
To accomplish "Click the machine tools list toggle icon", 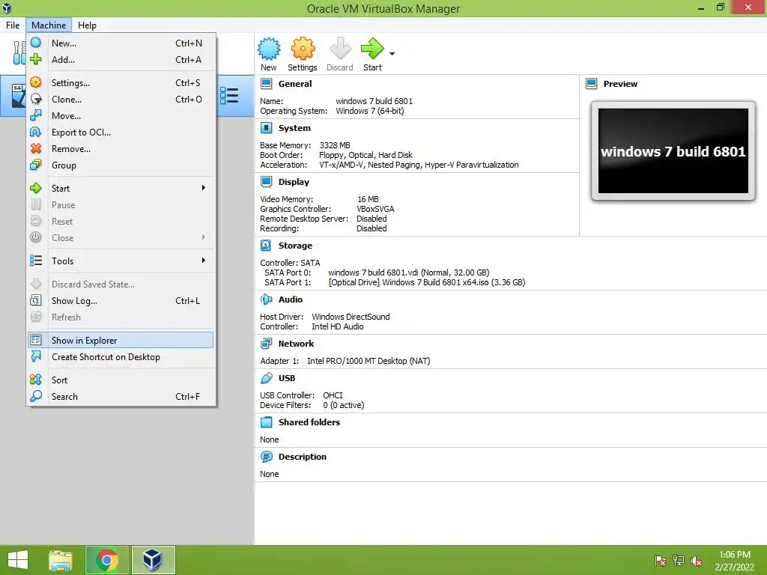I will (229, 95).
